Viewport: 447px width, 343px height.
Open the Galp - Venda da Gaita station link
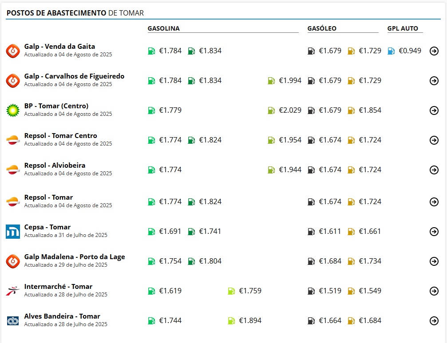pyautogui.click(x=59, y=47)
